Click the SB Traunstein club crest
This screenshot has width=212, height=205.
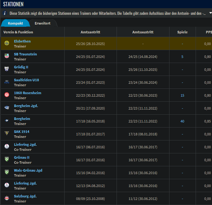[x=7, y=56]
